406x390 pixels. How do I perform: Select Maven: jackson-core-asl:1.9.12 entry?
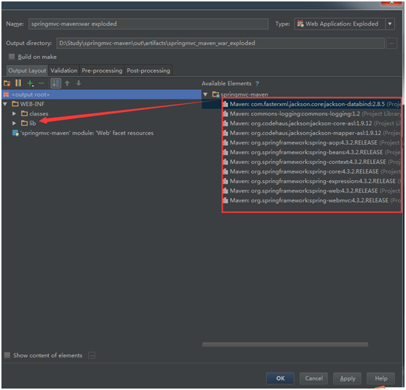click(x=311, y=123)
